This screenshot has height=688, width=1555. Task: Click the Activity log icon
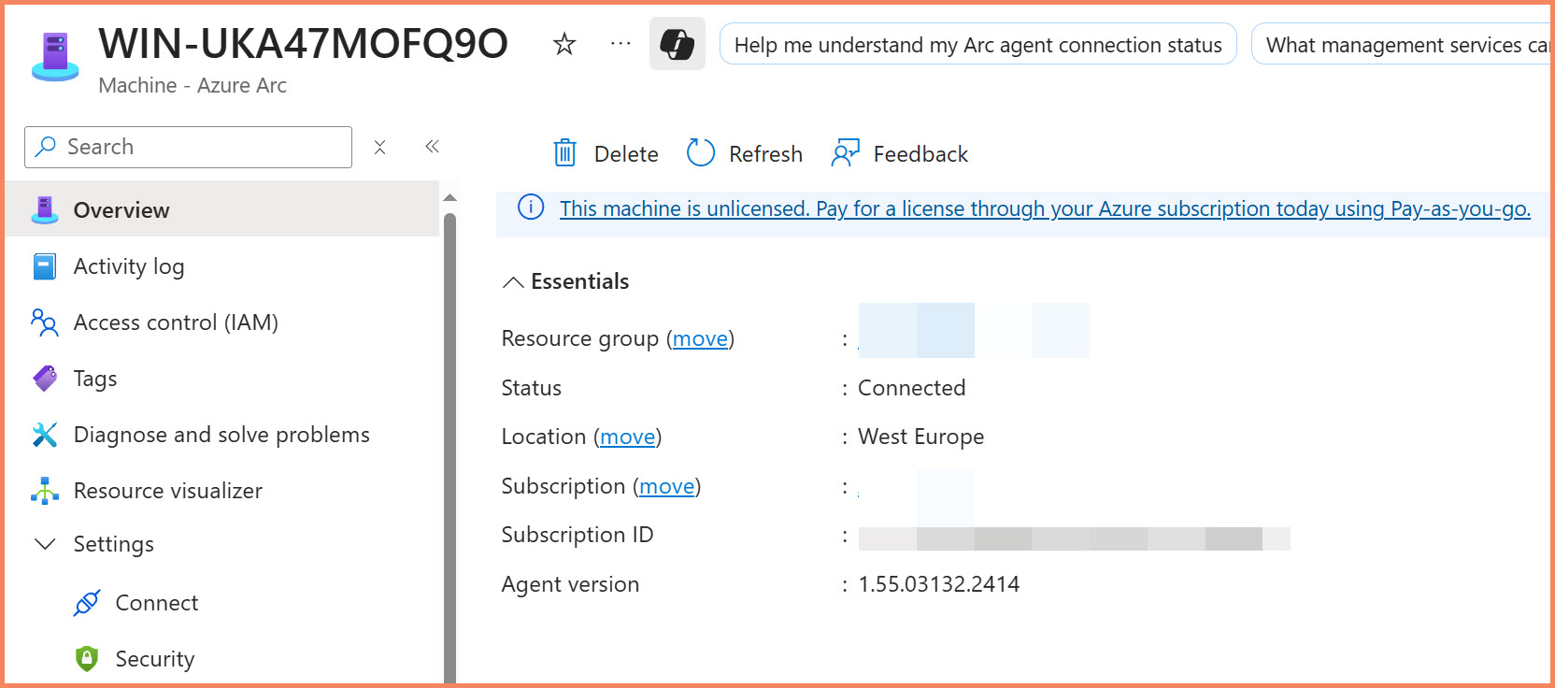click(44, 266)
